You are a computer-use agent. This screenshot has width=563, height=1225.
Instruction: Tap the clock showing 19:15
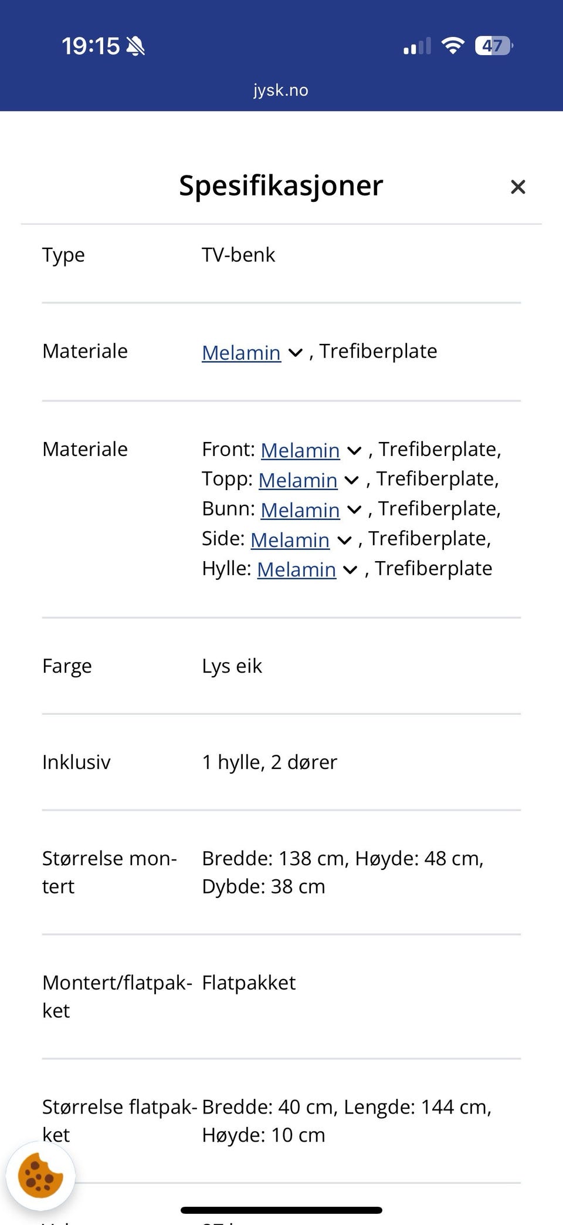click(89, 46)
